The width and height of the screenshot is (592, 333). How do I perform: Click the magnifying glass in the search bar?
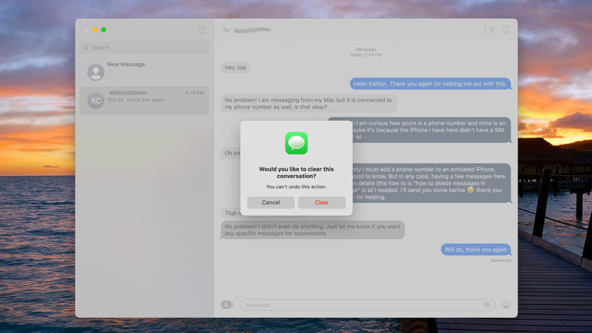[x=86, y=47]
